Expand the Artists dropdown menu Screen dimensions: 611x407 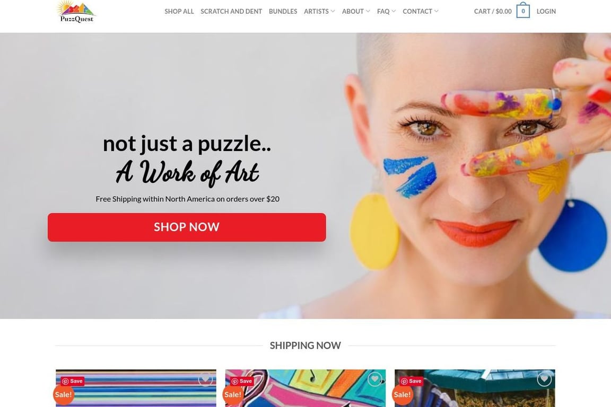[x=319, y=11]
